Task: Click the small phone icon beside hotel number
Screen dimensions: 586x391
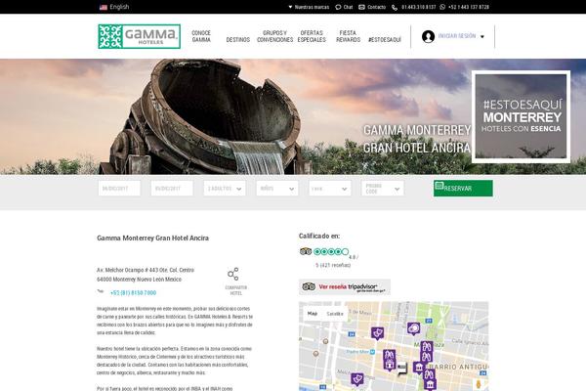Action: pos(101,291)
